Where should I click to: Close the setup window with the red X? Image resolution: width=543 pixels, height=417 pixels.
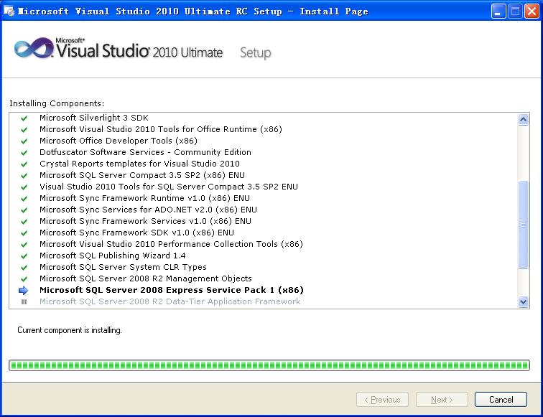(532, 11)
